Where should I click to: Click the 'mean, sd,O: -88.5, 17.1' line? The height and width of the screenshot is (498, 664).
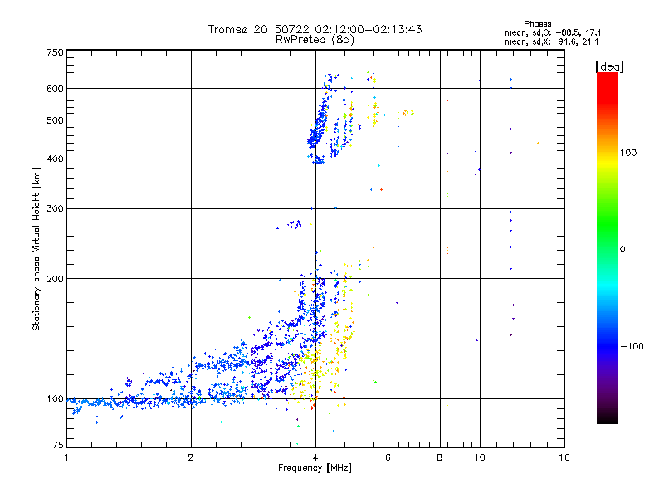(x=553, y=32)
